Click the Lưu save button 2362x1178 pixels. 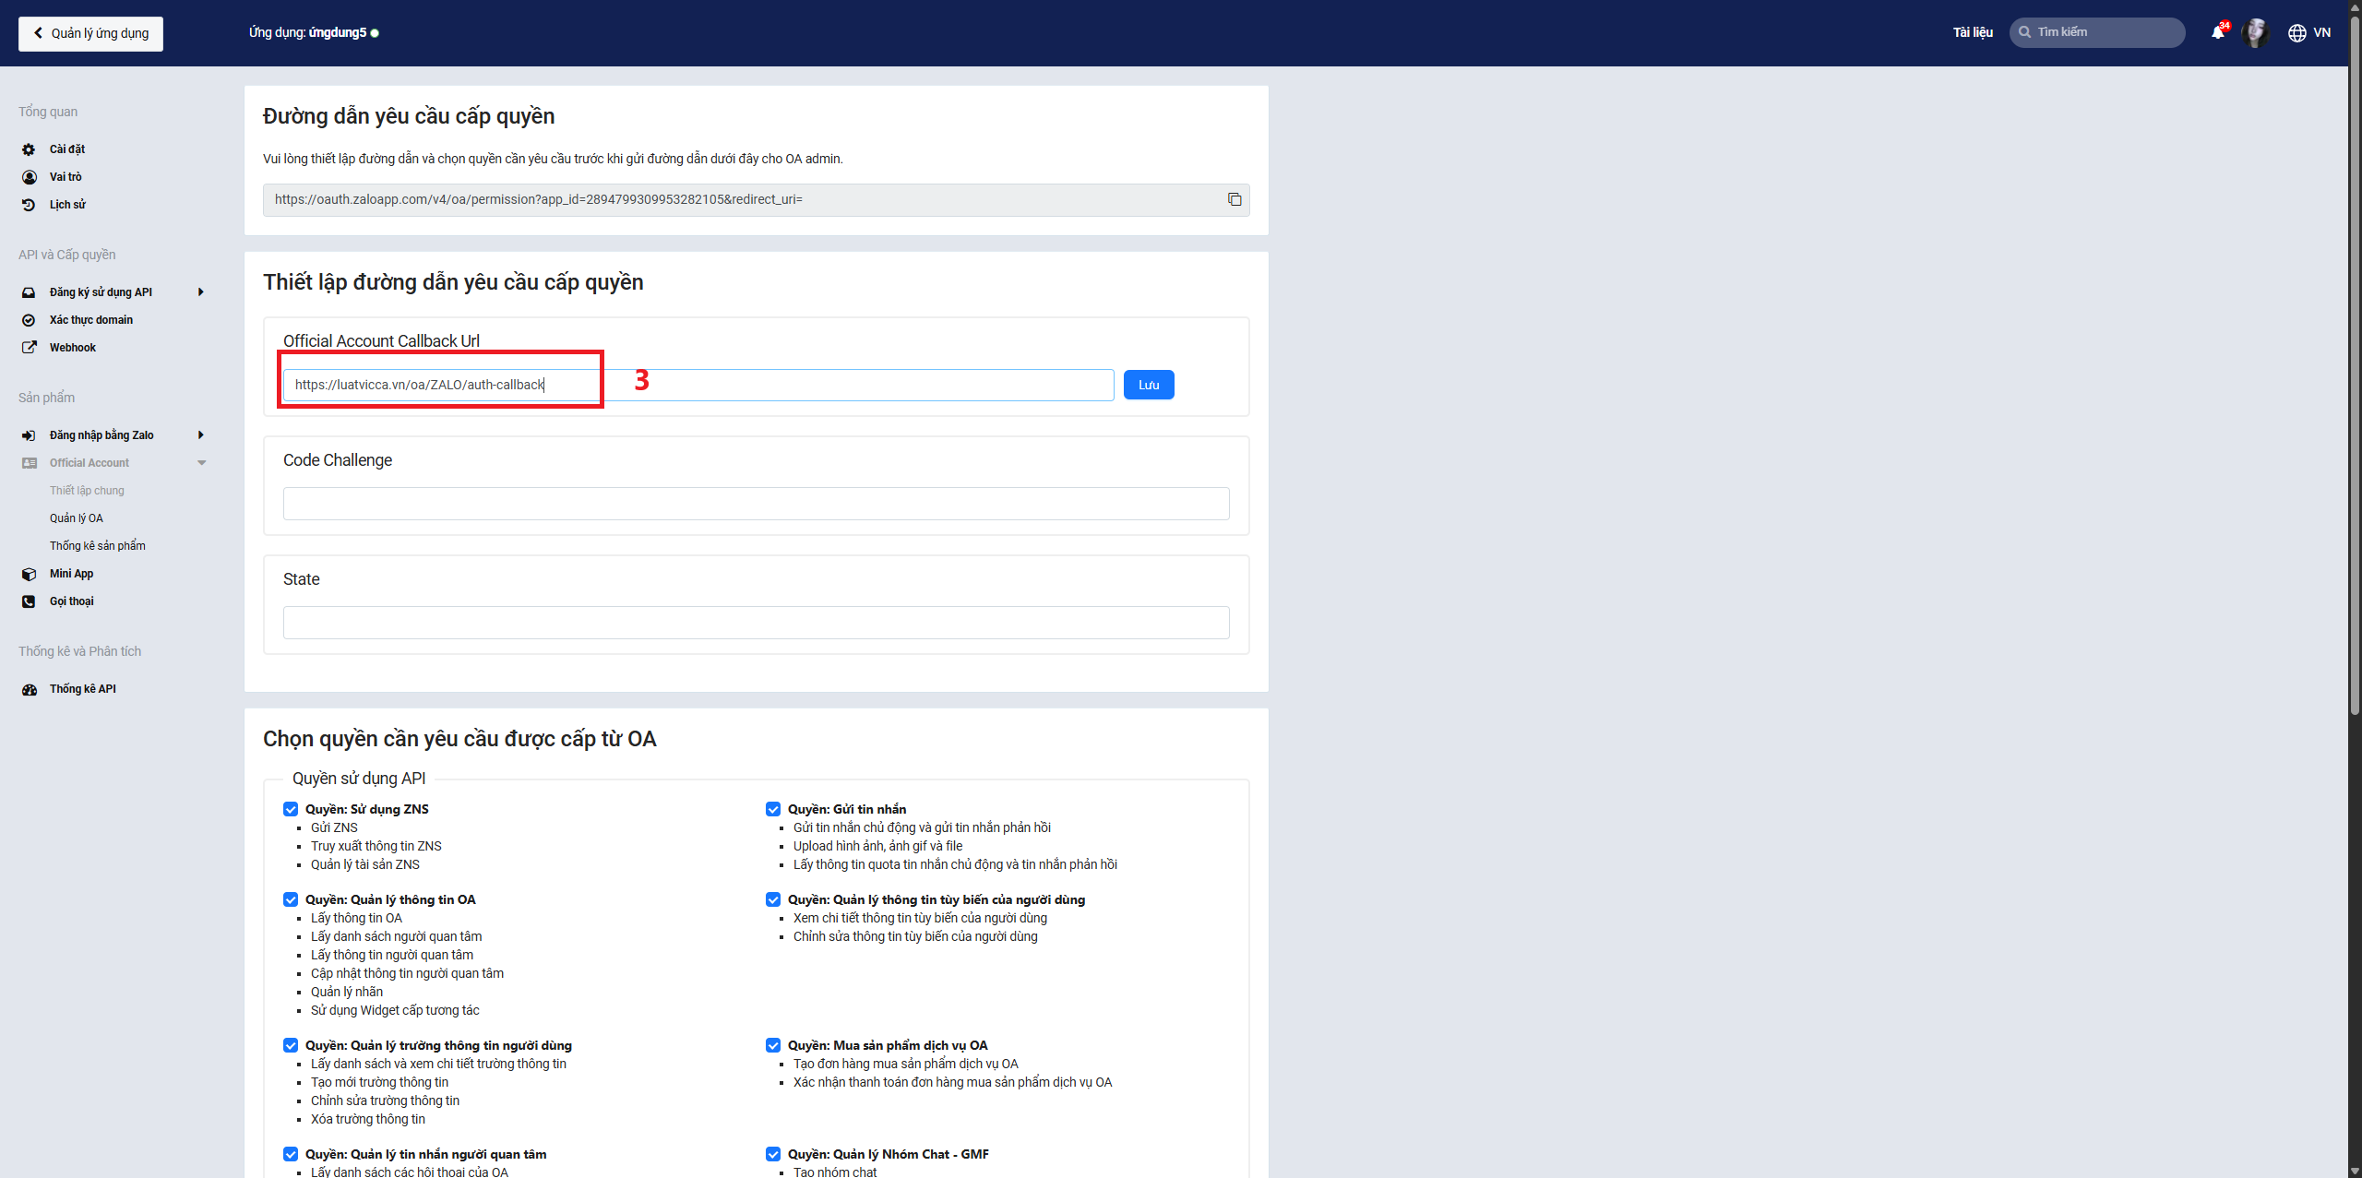click(x=1149, y=385)
